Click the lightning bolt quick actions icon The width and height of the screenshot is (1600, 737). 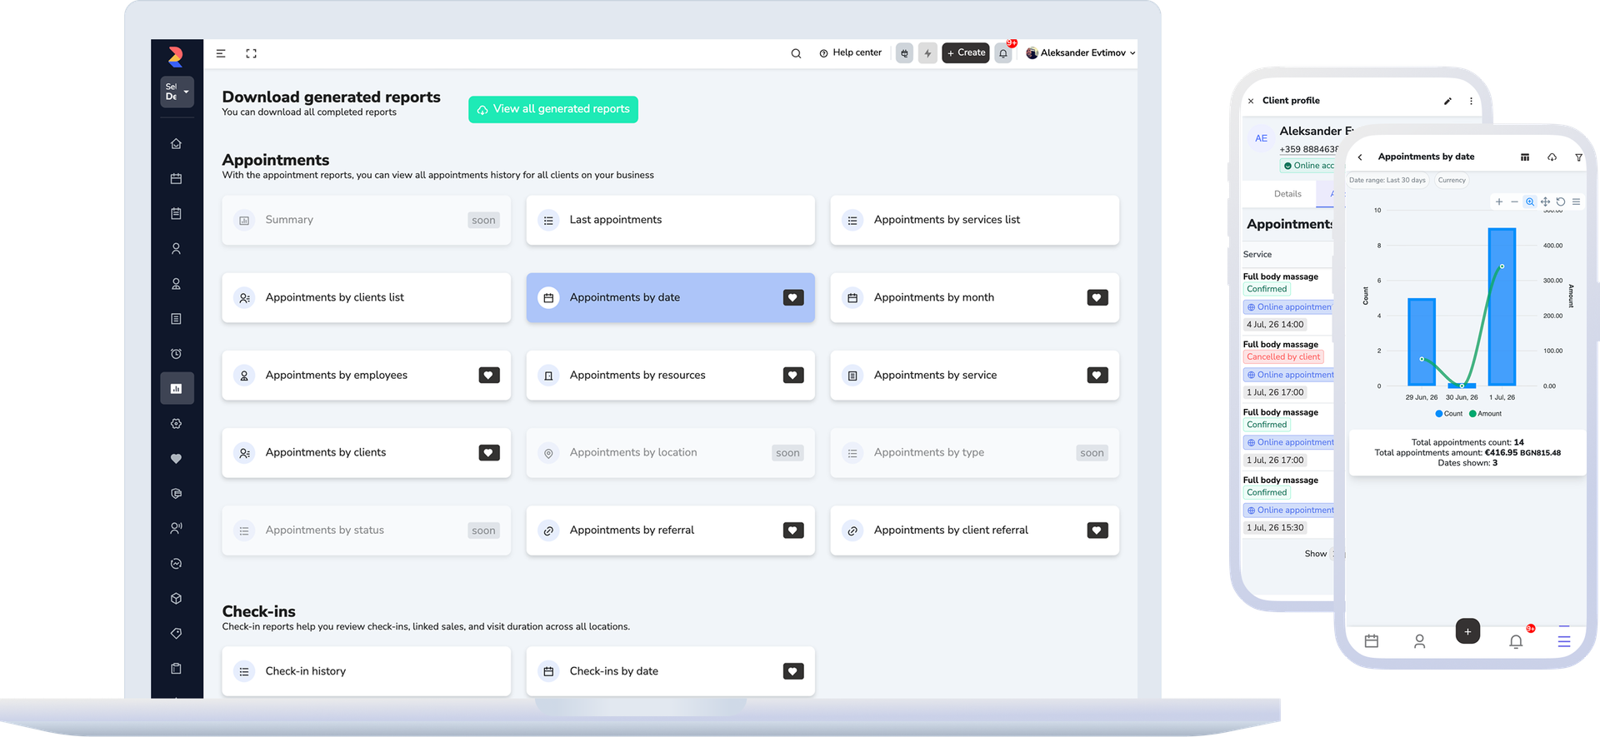[927, 53]
